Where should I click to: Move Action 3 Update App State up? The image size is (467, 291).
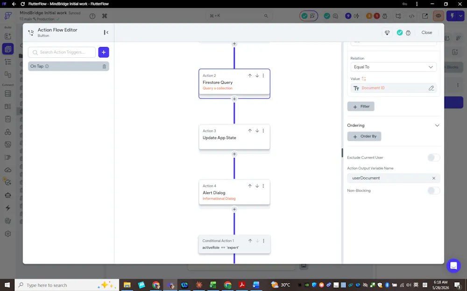click(250, 131)
